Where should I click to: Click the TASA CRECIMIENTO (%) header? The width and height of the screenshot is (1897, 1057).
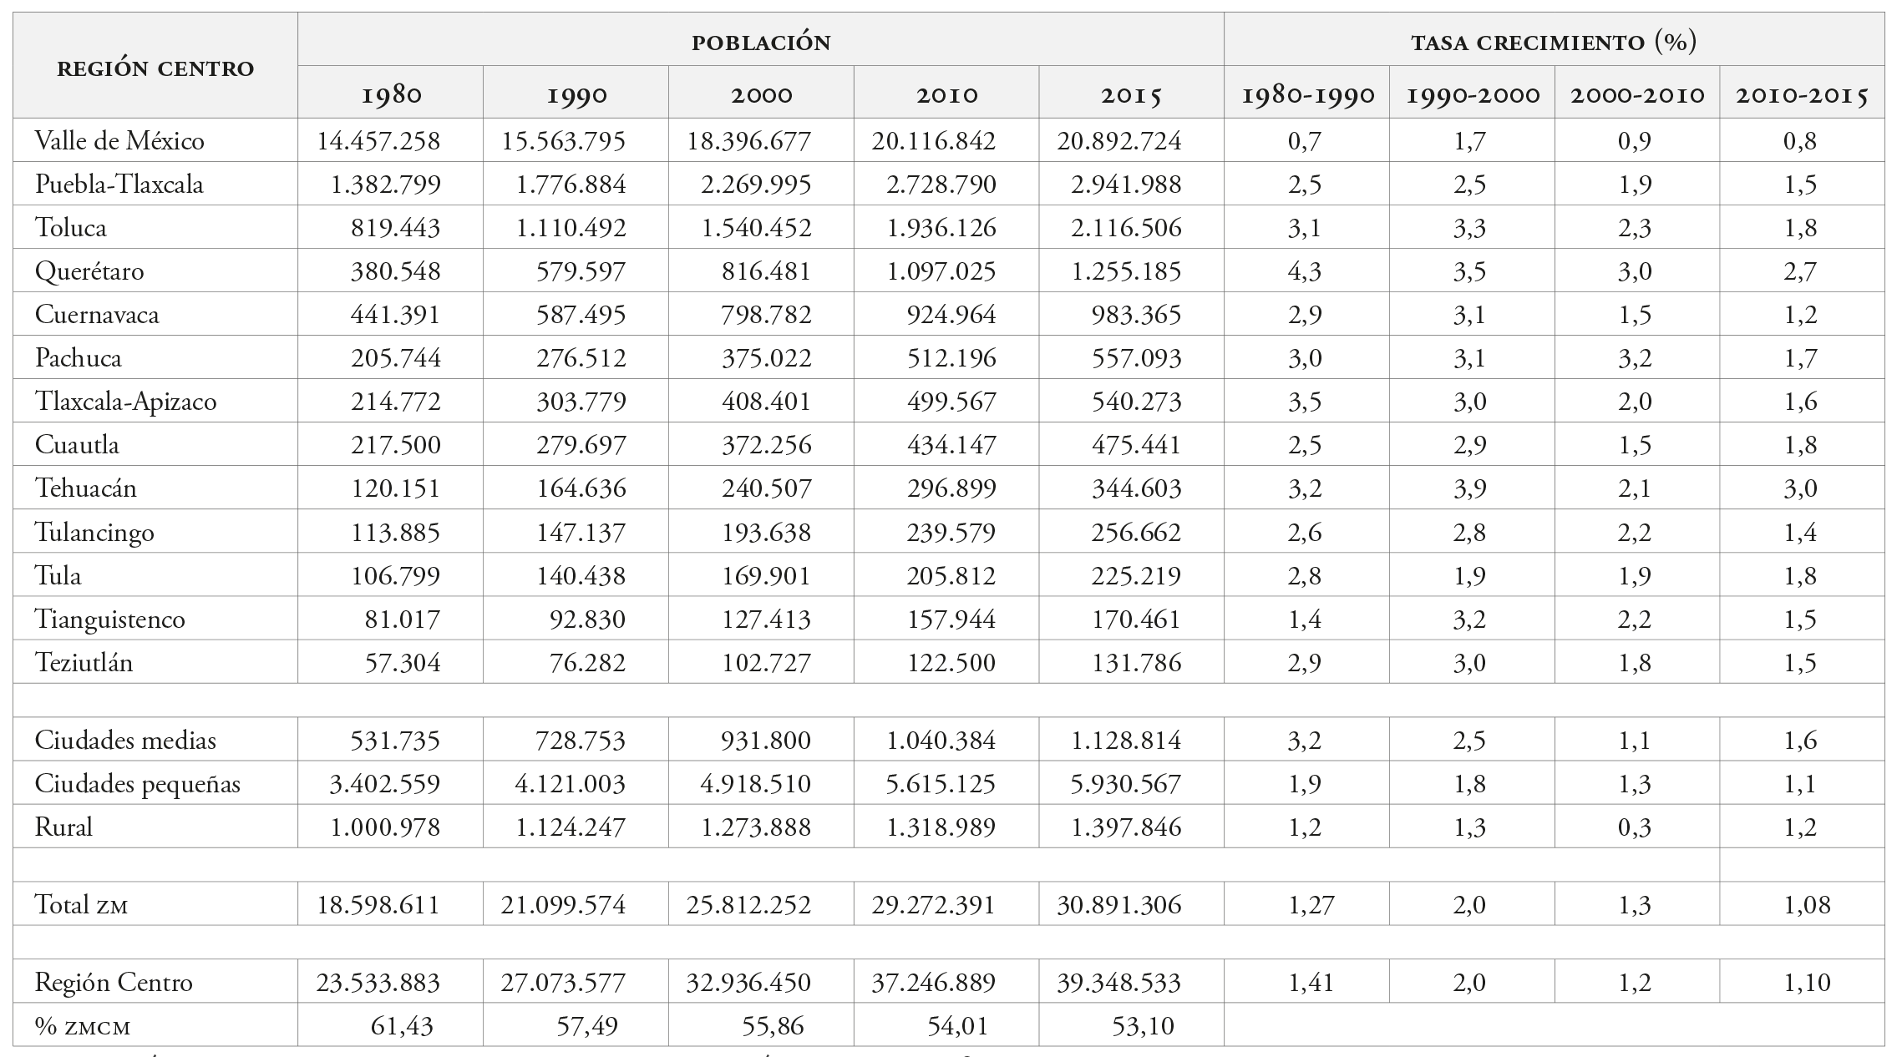[x=1554, y=42]
